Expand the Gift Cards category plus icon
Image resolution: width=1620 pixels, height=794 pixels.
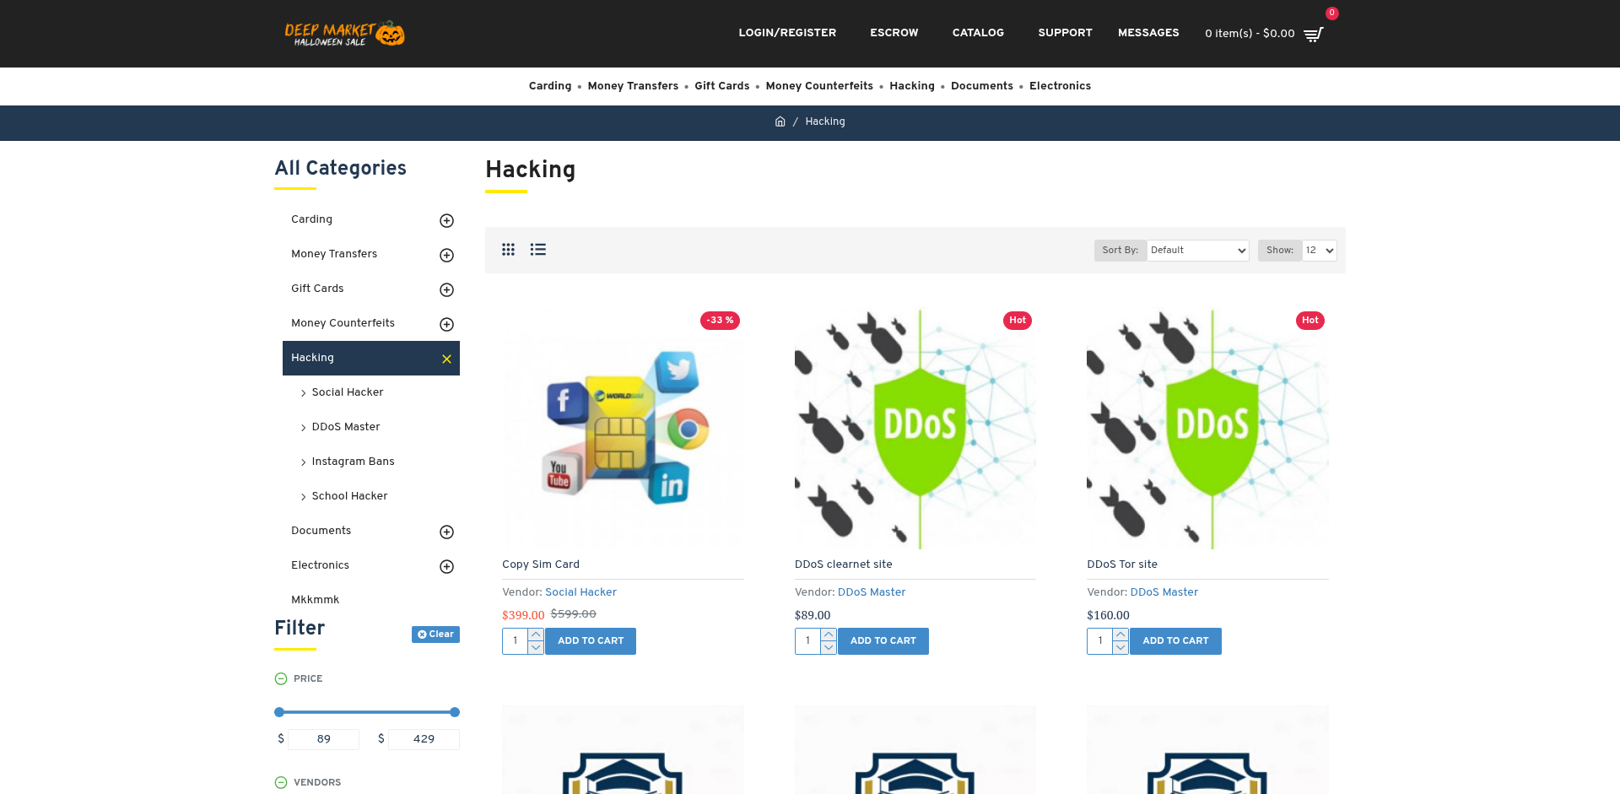pos(446,289)
